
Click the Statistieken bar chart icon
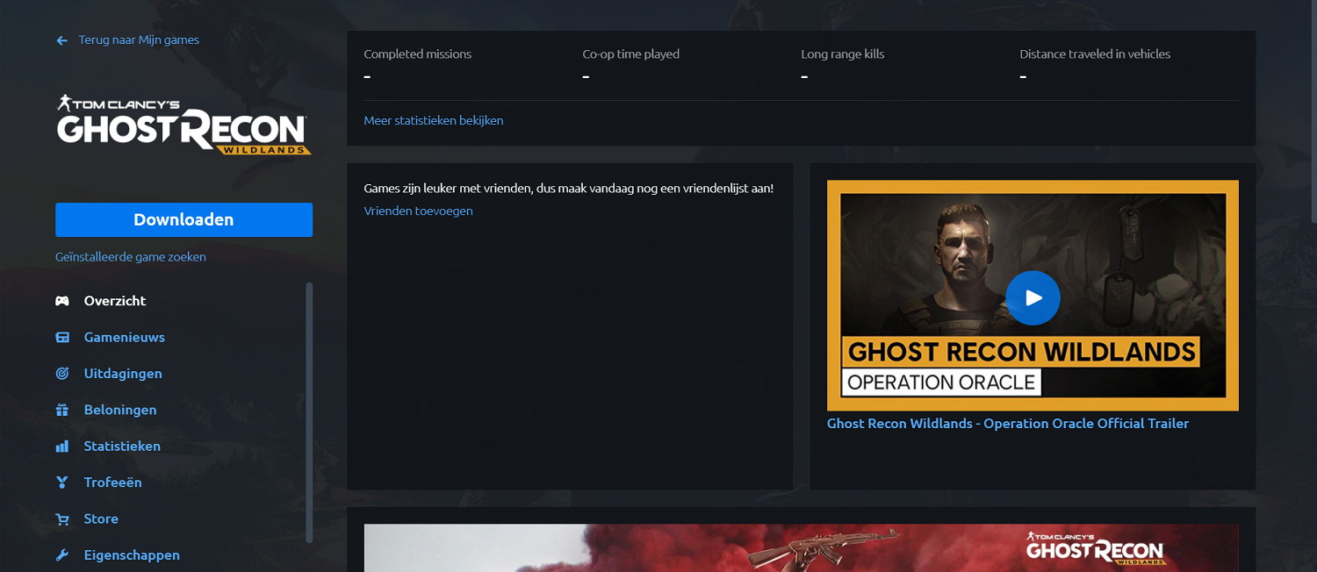coord(62,447)
